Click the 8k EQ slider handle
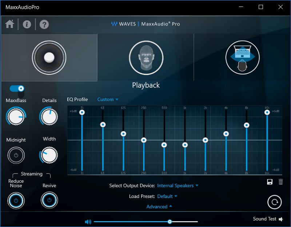 247,125
